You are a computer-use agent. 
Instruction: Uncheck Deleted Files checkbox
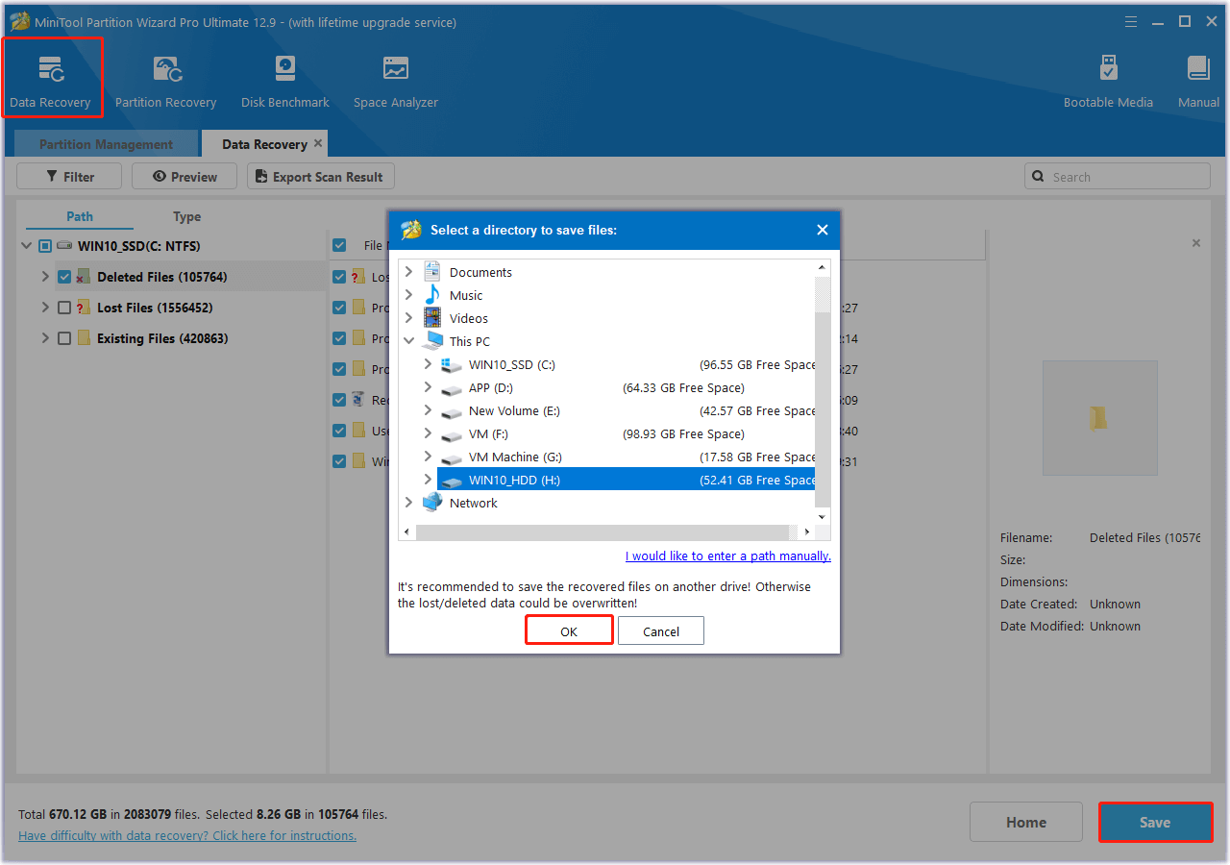(64, 277)
